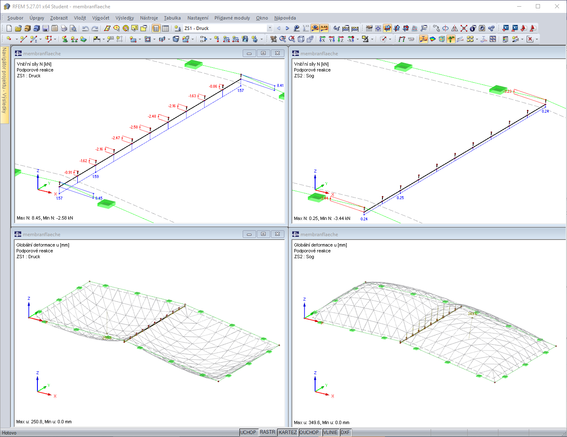Image resolution: width=567 pixels, height=437 pixels.
Task: Click the New file icon
Action: click(9, 28)
